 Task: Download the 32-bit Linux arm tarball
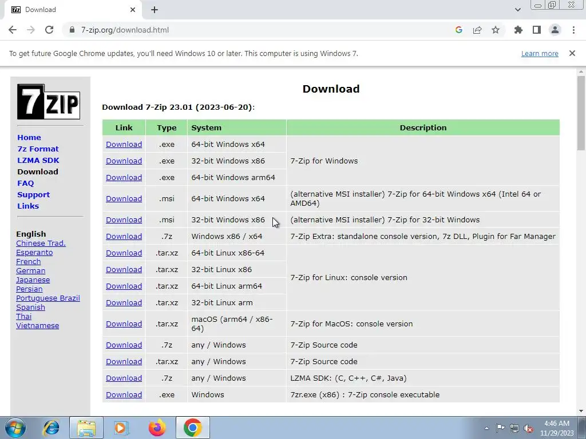click(124, 303)
